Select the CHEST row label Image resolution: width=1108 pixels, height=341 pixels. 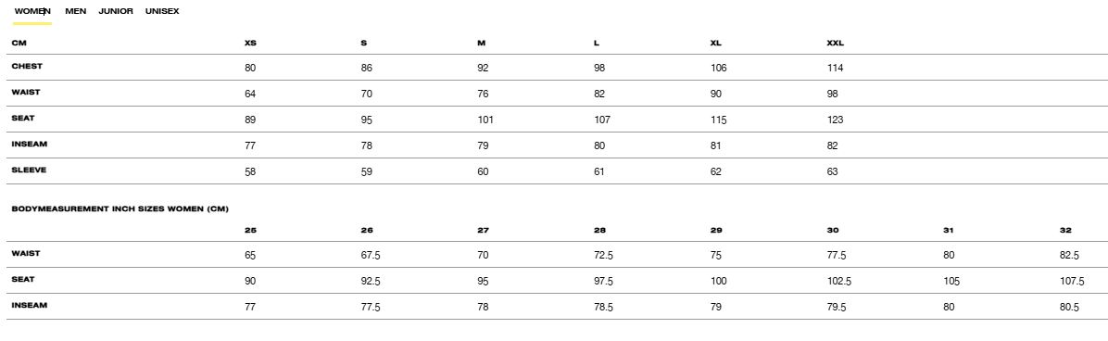[x=27, y=66]
